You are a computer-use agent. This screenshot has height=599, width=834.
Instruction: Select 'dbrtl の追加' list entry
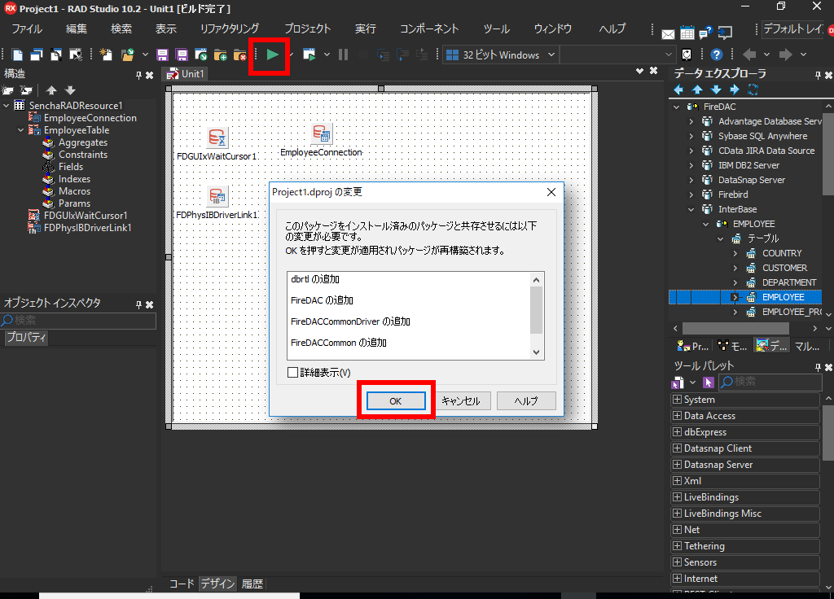(x=315, y=279)
